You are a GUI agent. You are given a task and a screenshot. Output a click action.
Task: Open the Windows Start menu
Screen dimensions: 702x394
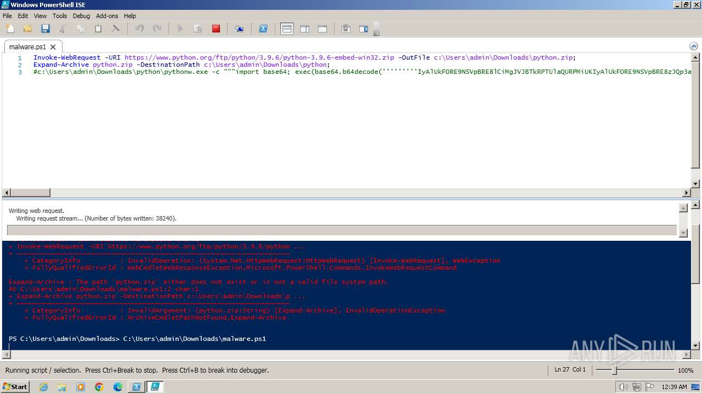[x=15, y=387]
